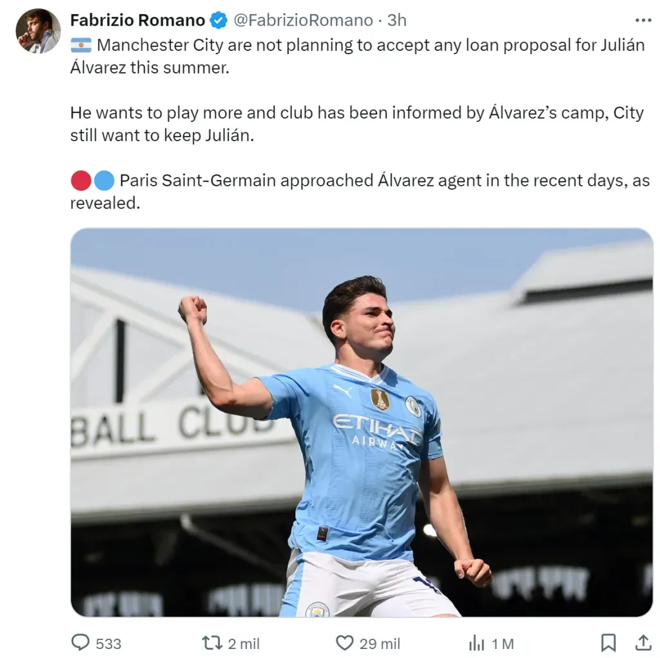
Task: Open the @FabrizioRomano handle link
Action: (x=303, y=20)
